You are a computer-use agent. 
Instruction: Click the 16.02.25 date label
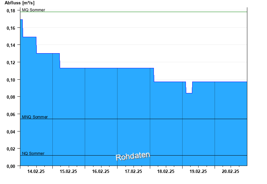pyautogui.click(x=101, y=171)
